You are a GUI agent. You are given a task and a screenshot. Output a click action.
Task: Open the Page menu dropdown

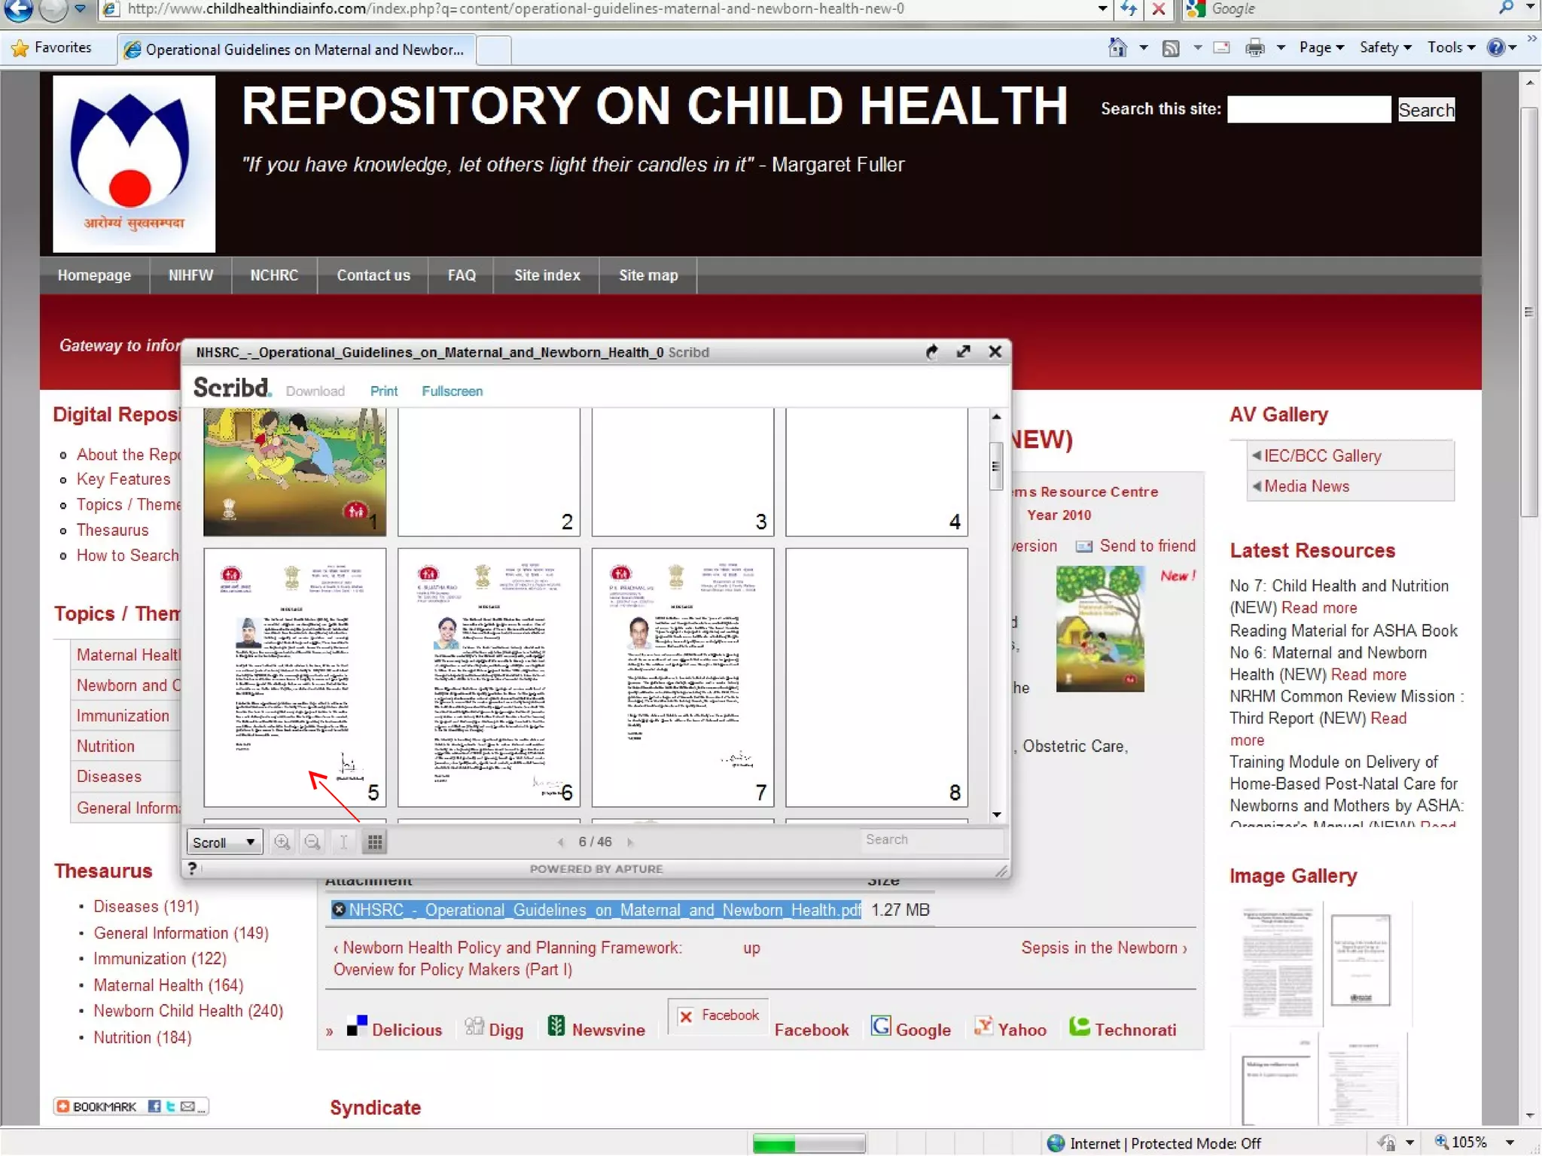click(1321, 47)
